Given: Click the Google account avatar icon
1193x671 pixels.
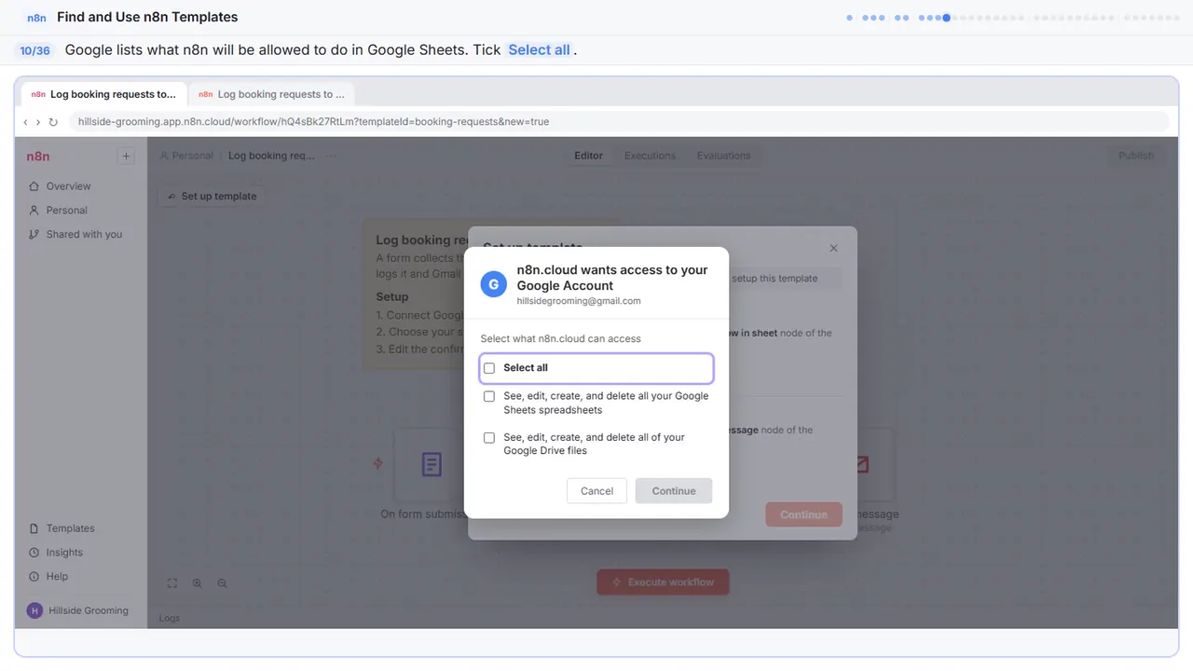Looking at the screenshot, I should [494, 284].
